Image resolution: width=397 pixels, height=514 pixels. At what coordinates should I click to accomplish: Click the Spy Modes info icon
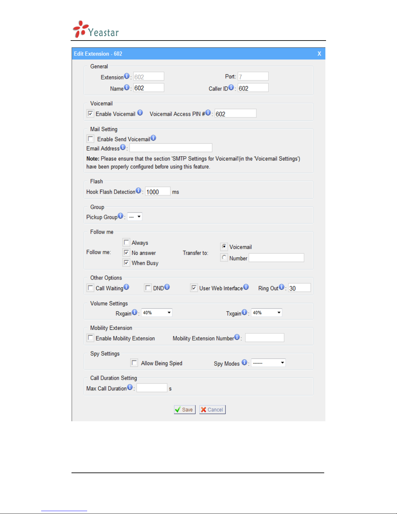click(244, 362)
